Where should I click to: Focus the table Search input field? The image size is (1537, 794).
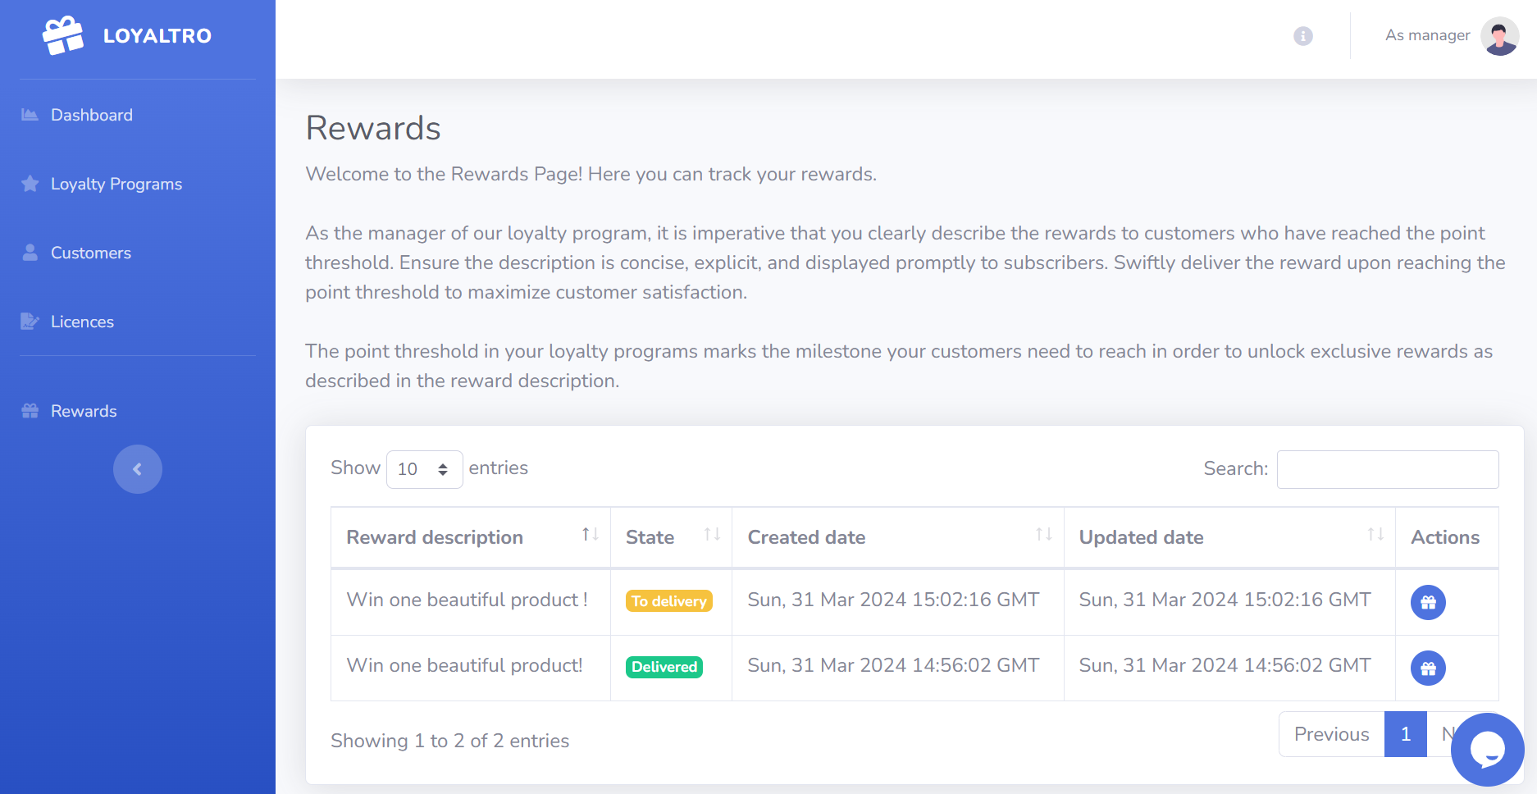1388,469
